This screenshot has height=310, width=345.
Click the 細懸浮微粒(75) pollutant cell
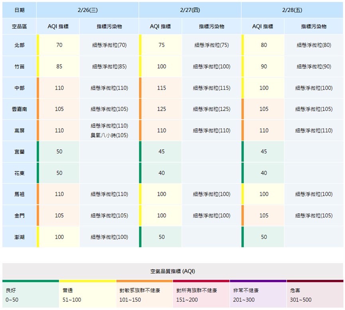211,45
